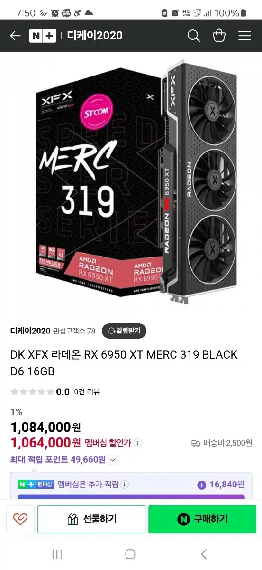
Task: Open the search magnifier icon
Action: 193,36
